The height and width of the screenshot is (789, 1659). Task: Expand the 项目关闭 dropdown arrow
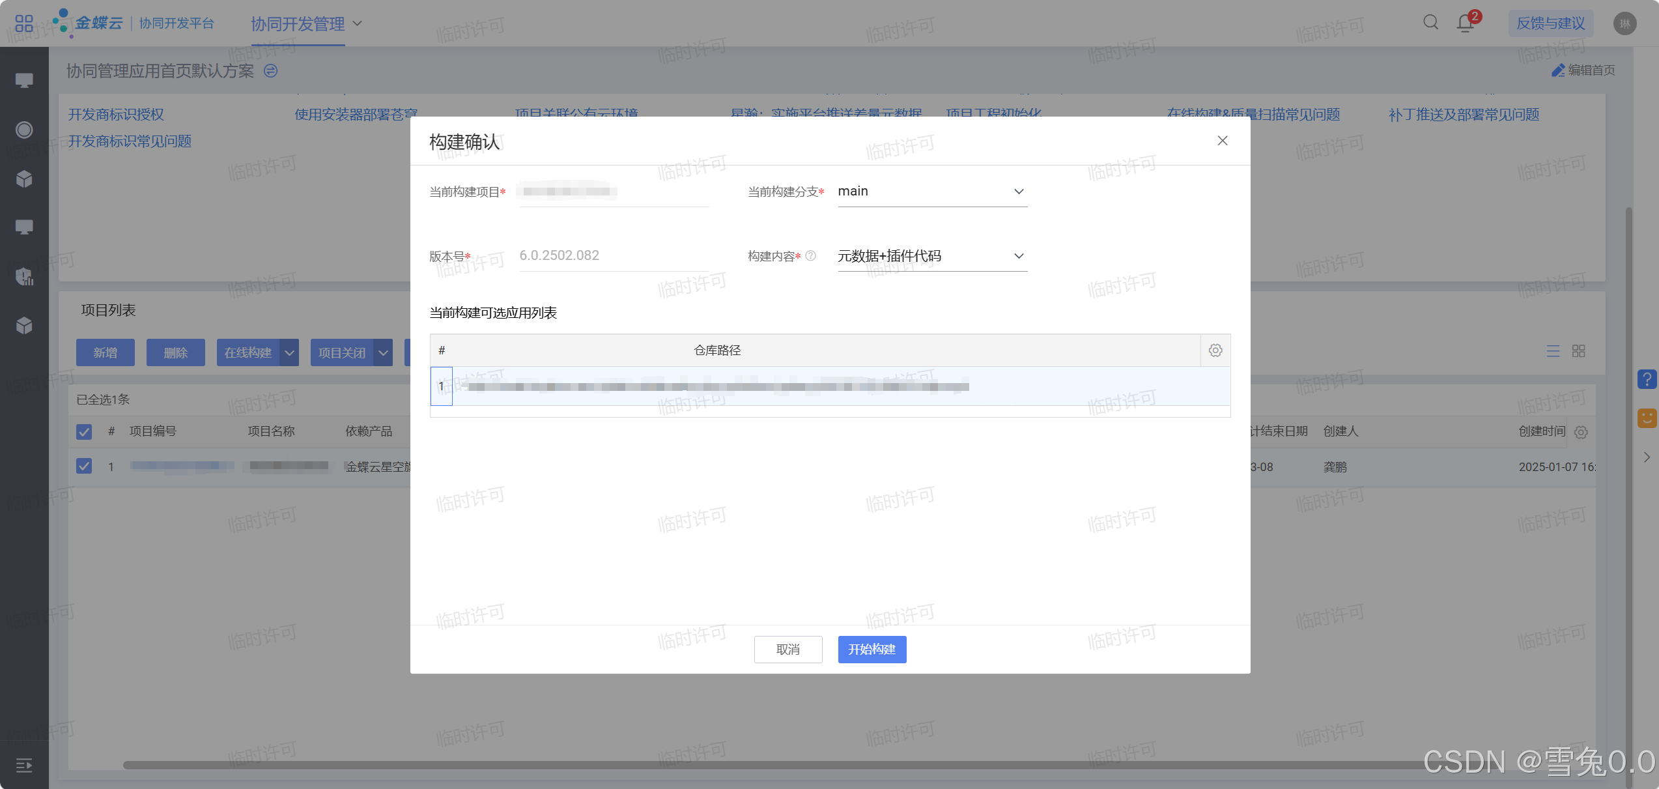pyautogui.click(x=384, y=352)
